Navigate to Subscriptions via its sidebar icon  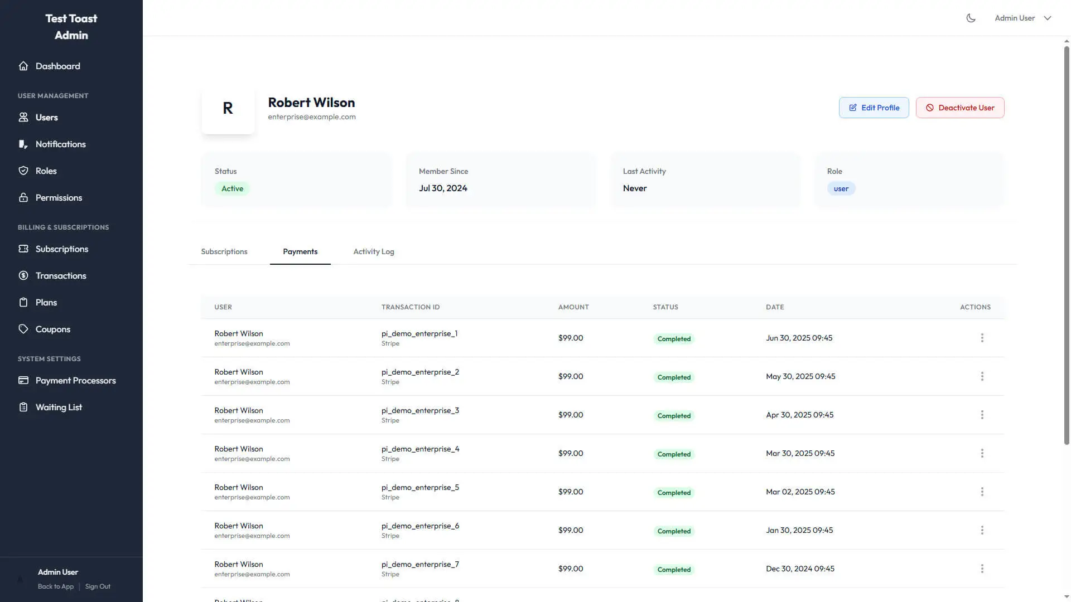pyautogui.click(x=23, y=249)
